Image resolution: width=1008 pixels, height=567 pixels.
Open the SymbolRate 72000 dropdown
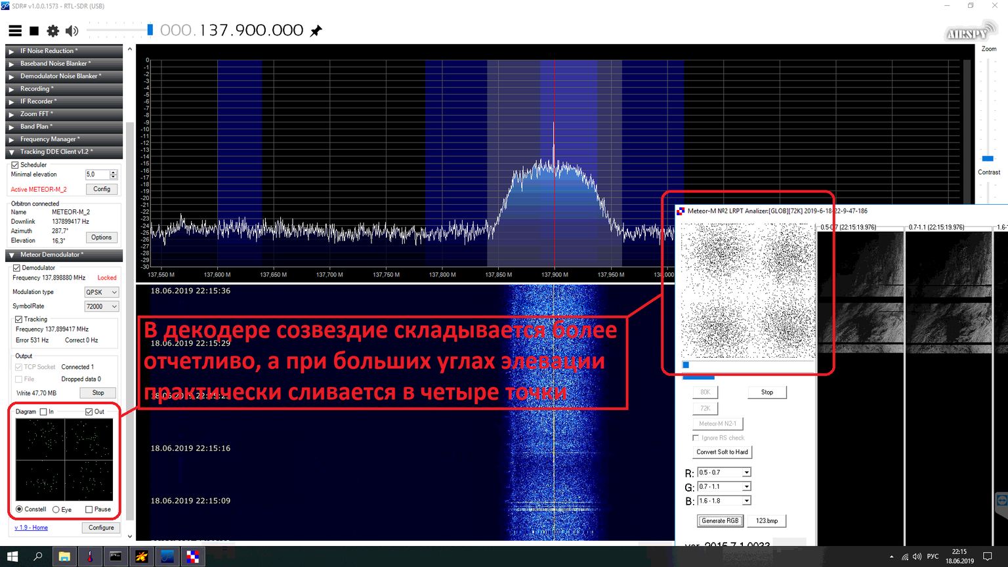(x=102, y=306)
